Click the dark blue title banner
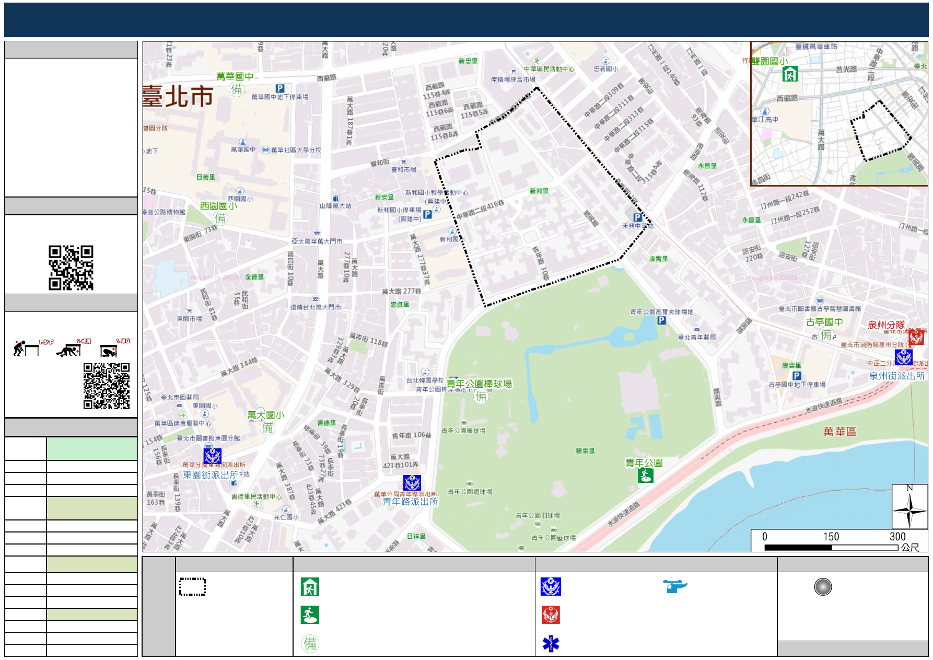 466,20
